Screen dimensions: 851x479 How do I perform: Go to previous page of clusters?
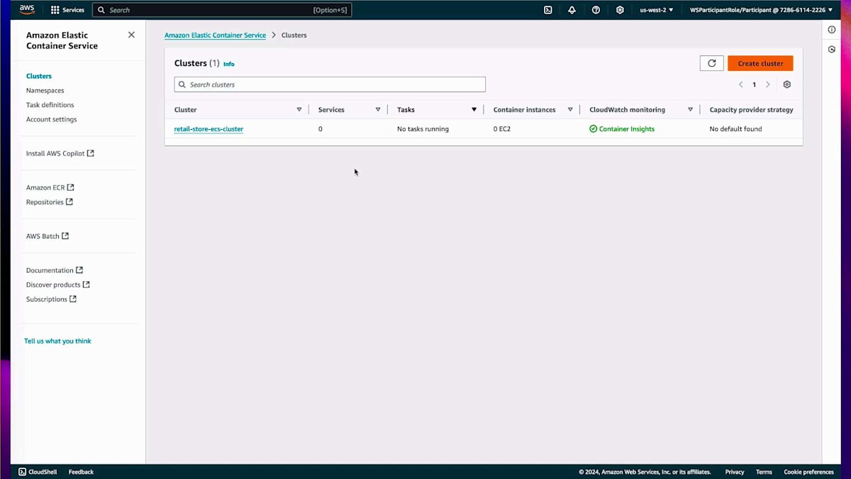pos(740,84)
